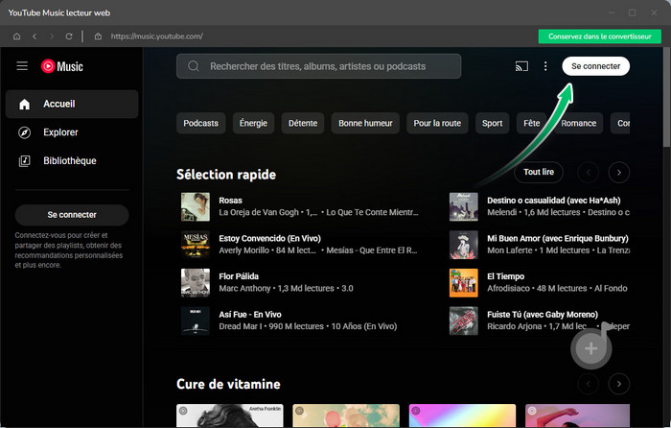Open Accueil in the sidebar
Image resolution: width=671 pixels, height=428 pixels.
pyautogui.click(x=72, y=104)
